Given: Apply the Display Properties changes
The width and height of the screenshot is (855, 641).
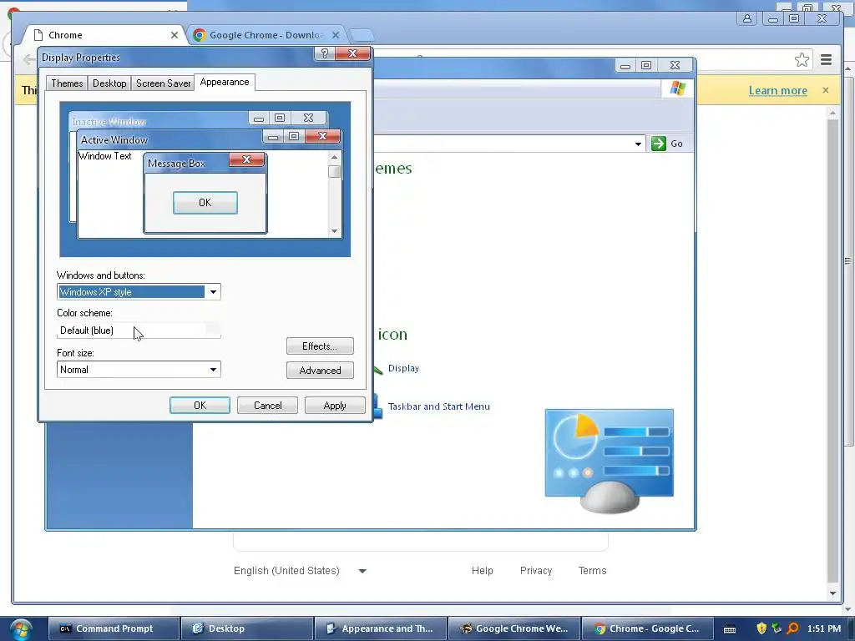Looking at the screenshot, I should click(334, 406).
